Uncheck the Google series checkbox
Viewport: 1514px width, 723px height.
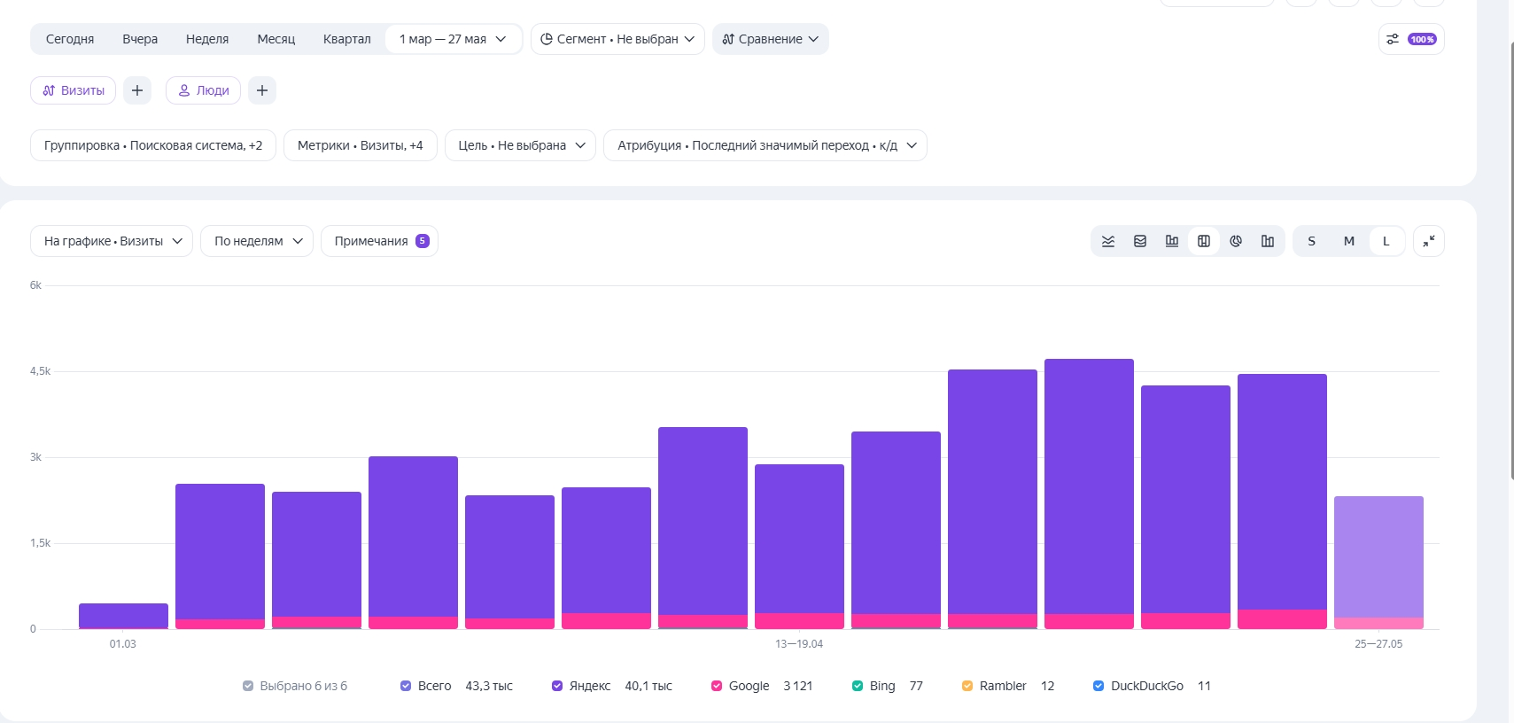tap(717, 686)
